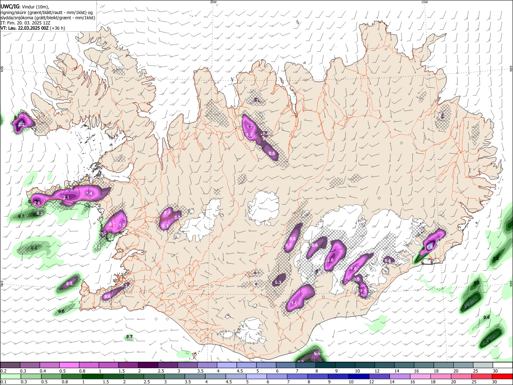Click the valid time line 'VT: Lau. 22.03.2025 00Z'
Viewport: 513px width, 385px height.
[x=24, y=28]
